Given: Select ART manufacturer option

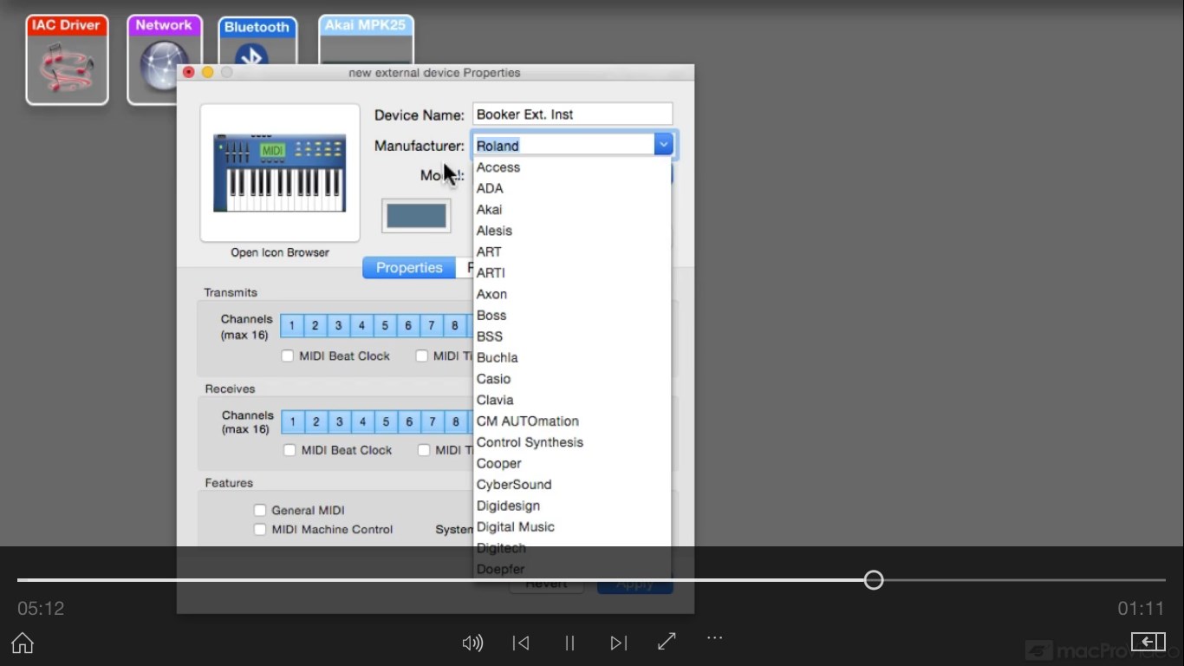Looking at the screenshot, I should click(572, 251).
